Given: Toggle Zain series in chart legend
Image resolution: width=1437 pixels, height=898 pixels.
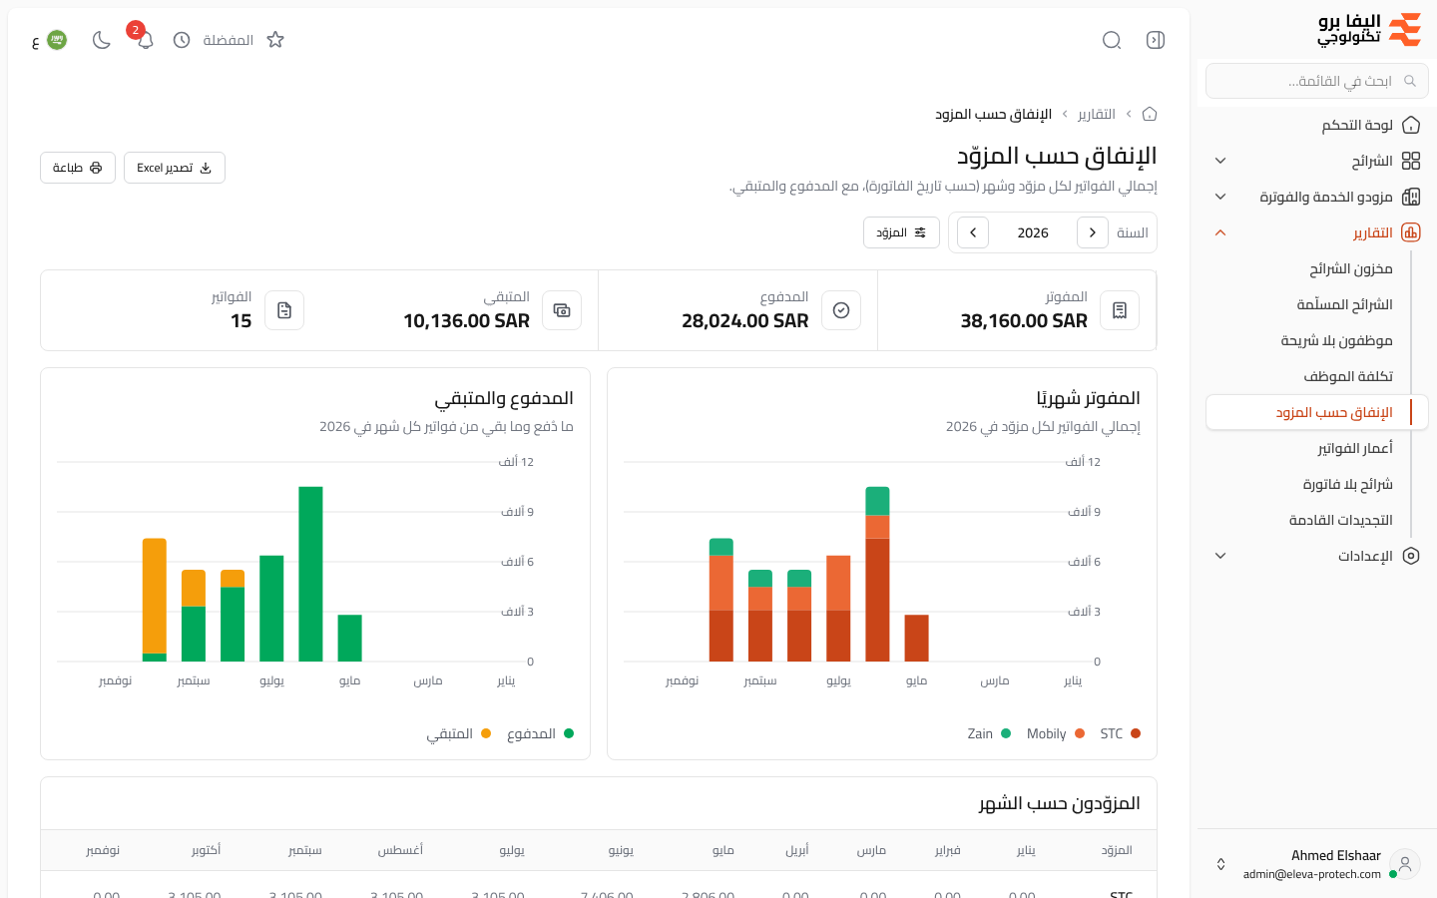Looking at the screenshot, I should point(989,733).
